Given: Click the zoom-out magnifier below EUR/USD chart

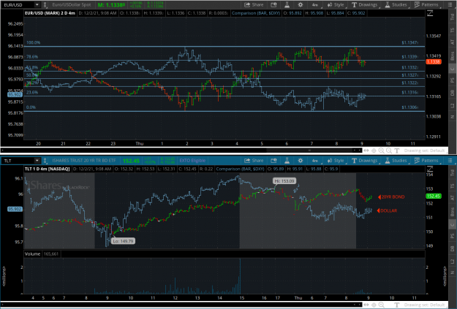Looking at the screenshot, I should [x=389, y=150].
